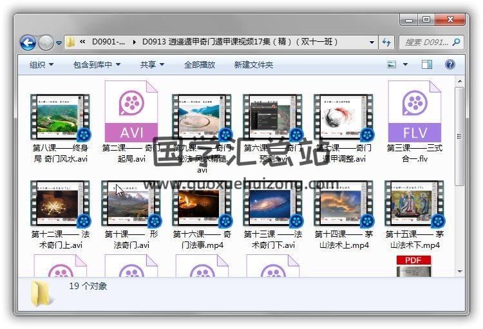Click the 新建文件夹 button
The height and width of the screenshot is (329, 483).
253,64
